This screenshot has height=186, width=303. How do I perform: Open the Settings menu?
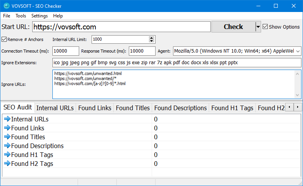click(40, 16)
